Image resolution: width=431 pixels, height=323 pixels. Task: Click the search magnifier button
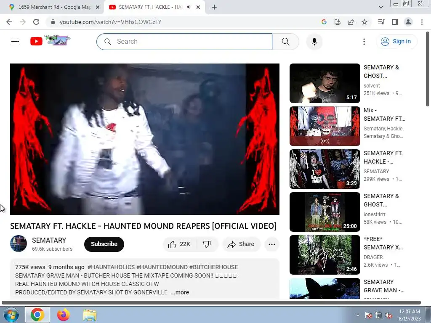[x=286, y=42]
